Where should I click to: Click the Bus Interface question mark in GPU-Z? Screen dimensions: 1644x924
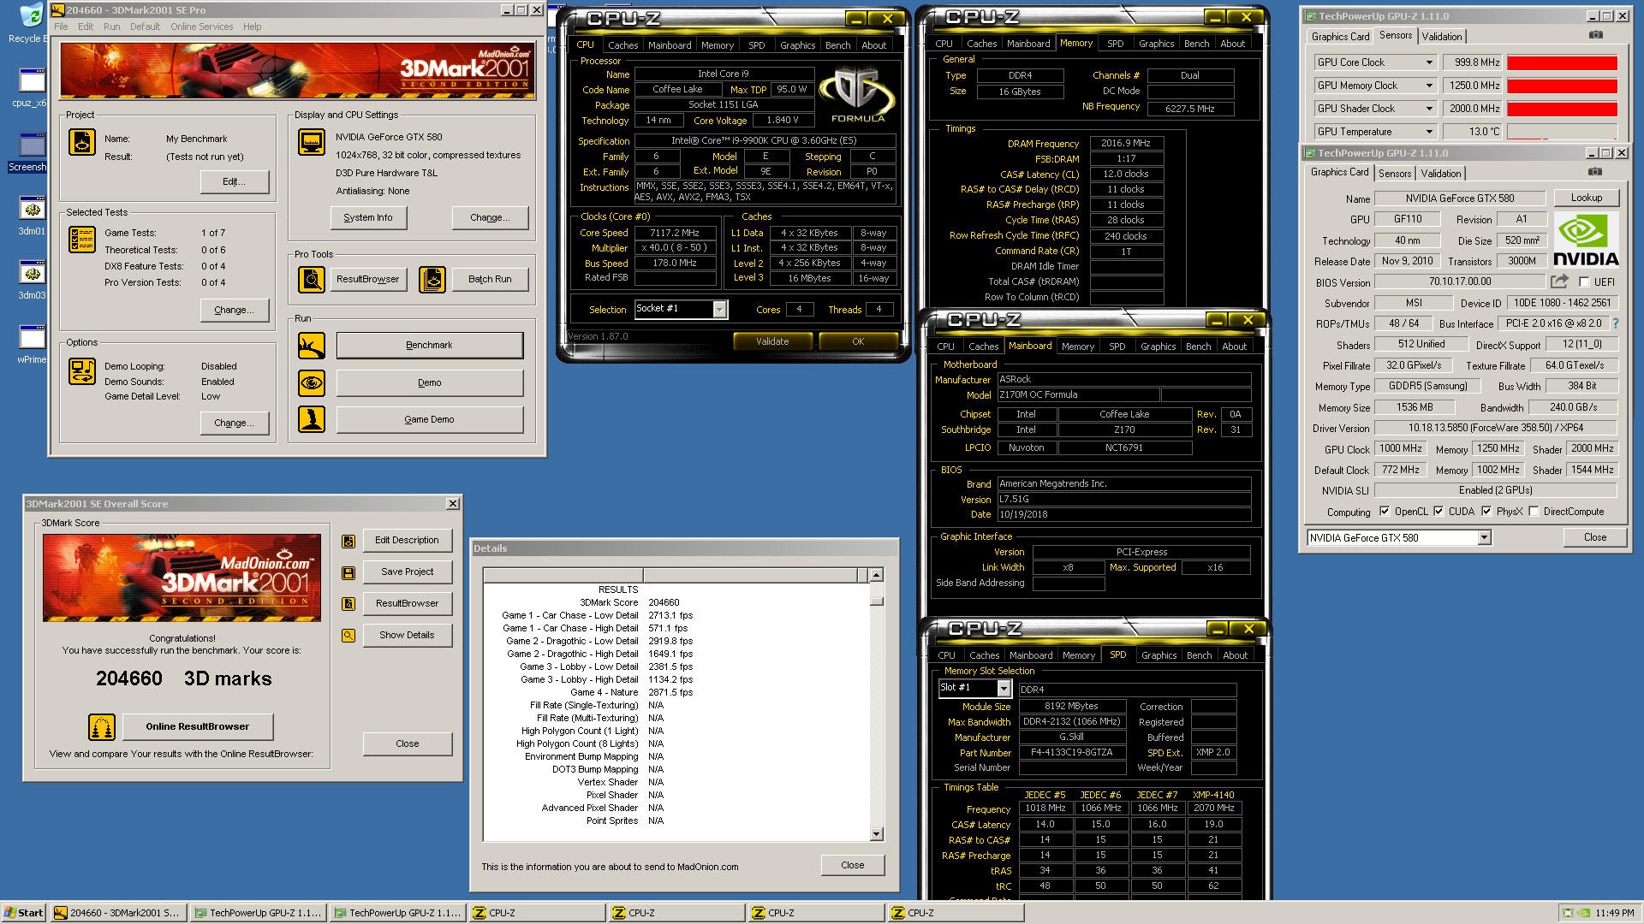(1616, 323)
